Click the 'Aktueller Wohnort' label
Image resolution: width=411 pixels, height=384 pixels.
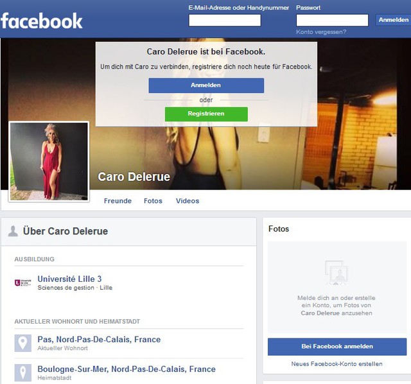coord(63,348)
